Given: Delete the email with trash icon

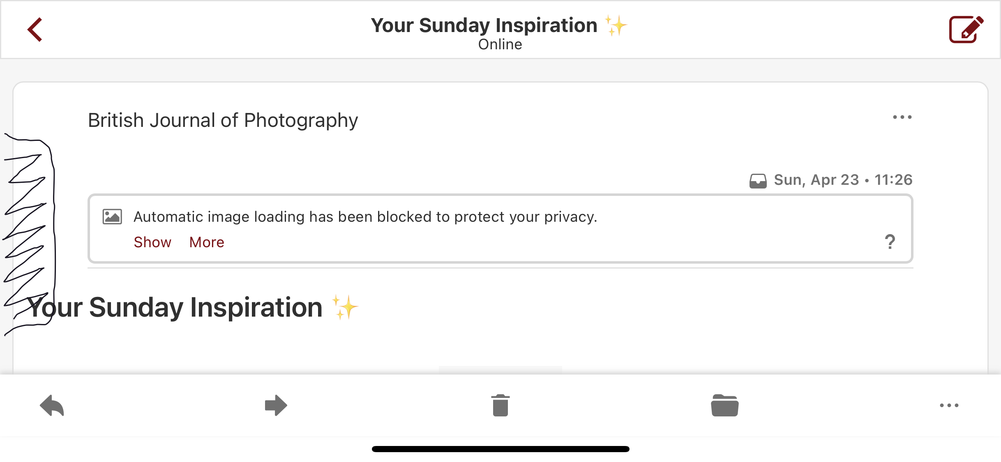Looking at the screenshot, I should pyautogui.click(x=500, y=405).
